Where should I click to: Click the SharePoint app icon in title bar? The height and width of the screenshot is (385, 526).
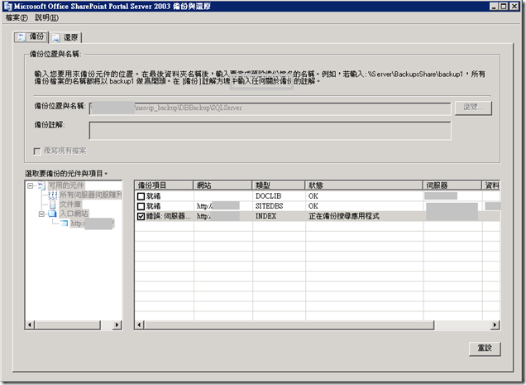pos(7,7)
